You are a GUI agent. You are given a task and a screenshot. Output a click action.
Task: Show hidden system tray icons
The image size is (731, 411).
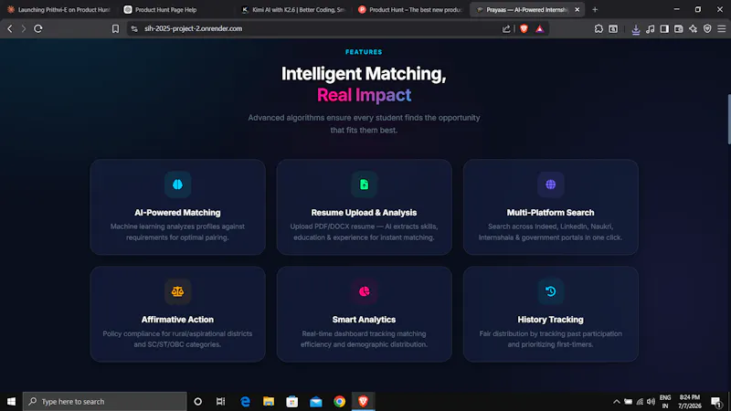[616, 401]
